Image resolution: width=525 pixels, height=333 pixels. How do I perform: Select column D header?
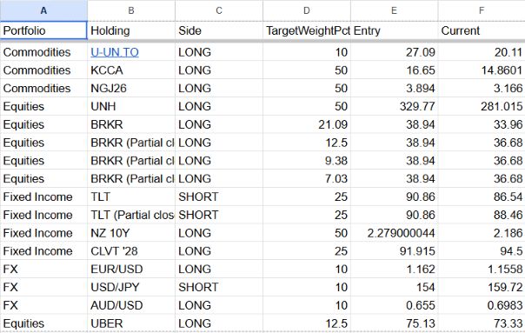click(307, 10)
